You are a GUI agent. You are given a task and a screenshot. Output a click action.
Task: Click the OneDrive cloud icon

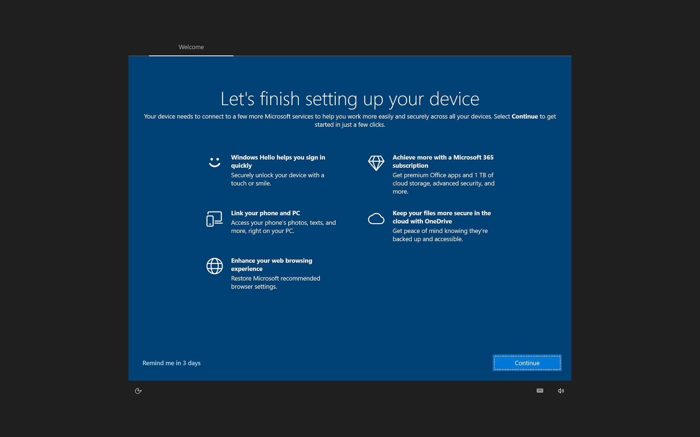click(376, 218)
